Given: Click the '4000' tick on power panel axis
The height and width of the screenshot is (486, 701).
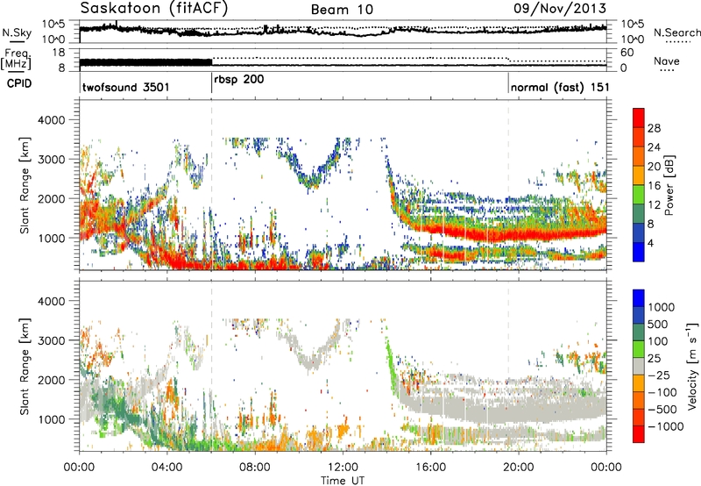Looking at the screenshot, I should tap(52, 120).
